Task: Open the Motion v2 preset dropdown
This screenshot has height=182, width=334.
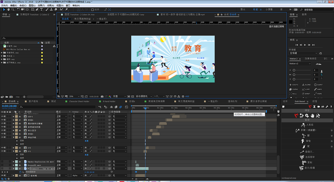Action: point(300,64)
